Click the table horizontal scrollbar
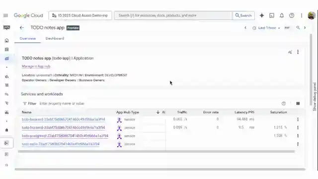Screen dimensions: 318x179 (x=156, y=151)
